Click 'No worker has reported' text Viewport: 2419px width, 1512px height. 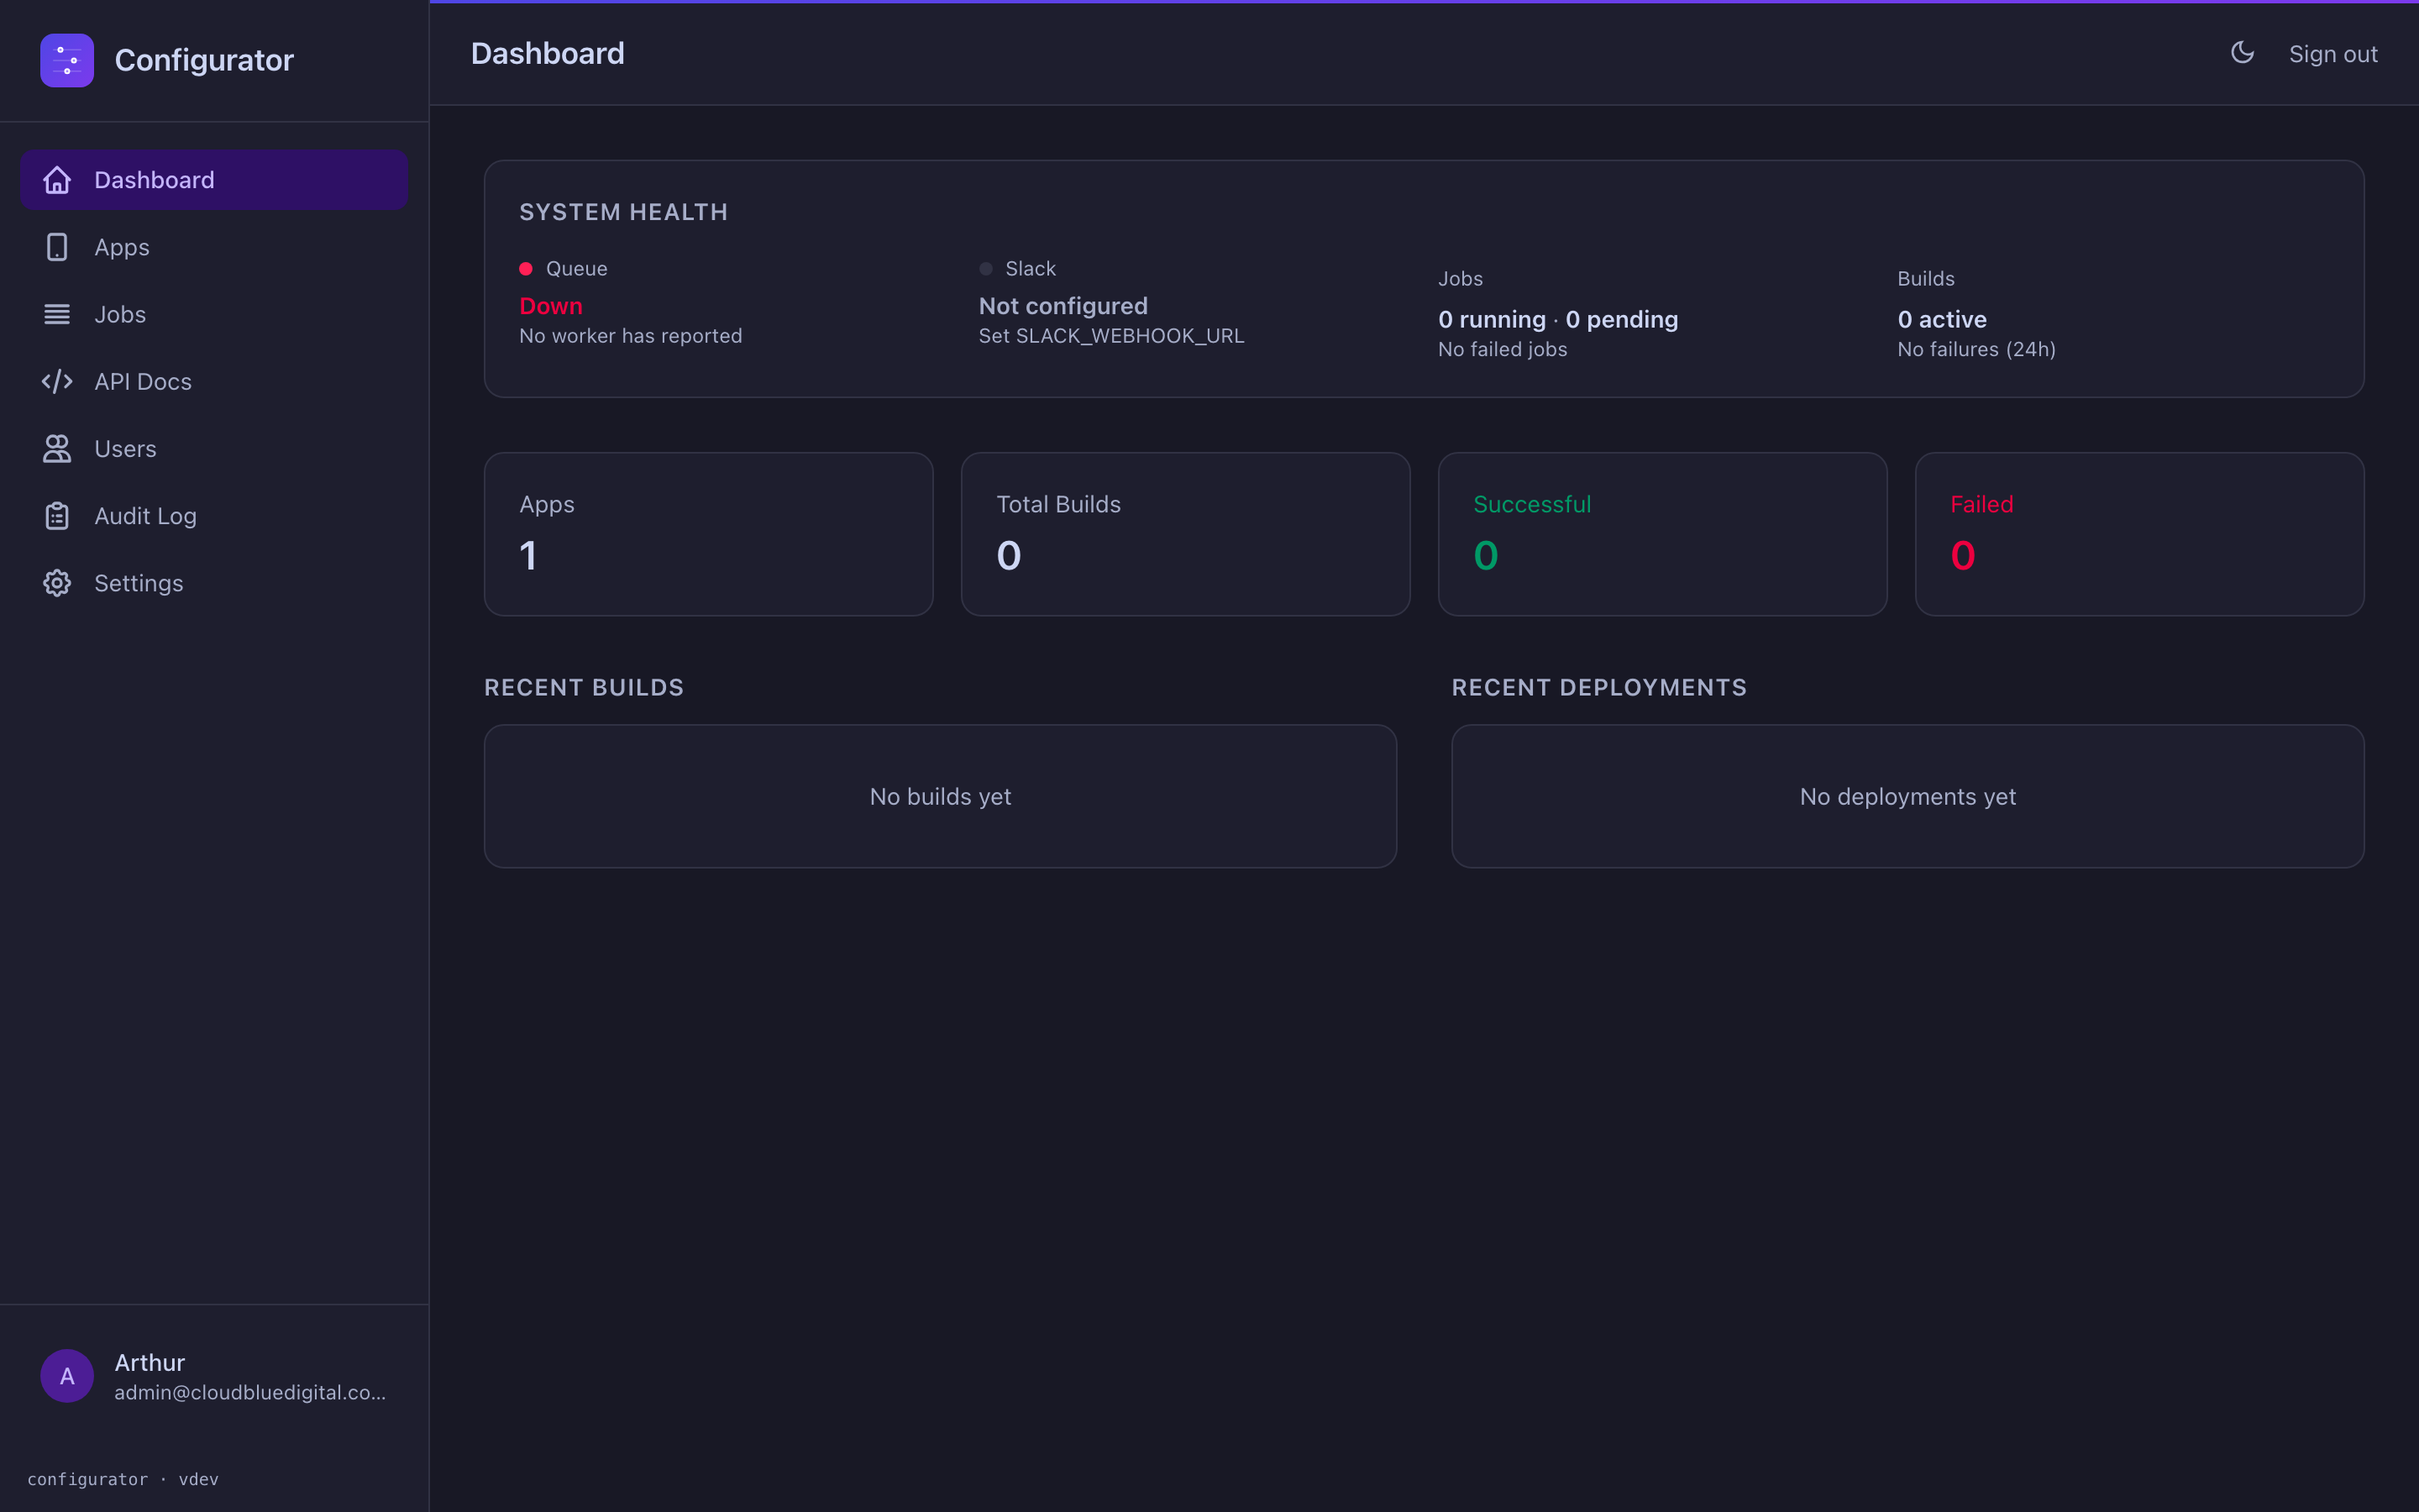coord(631,336)
